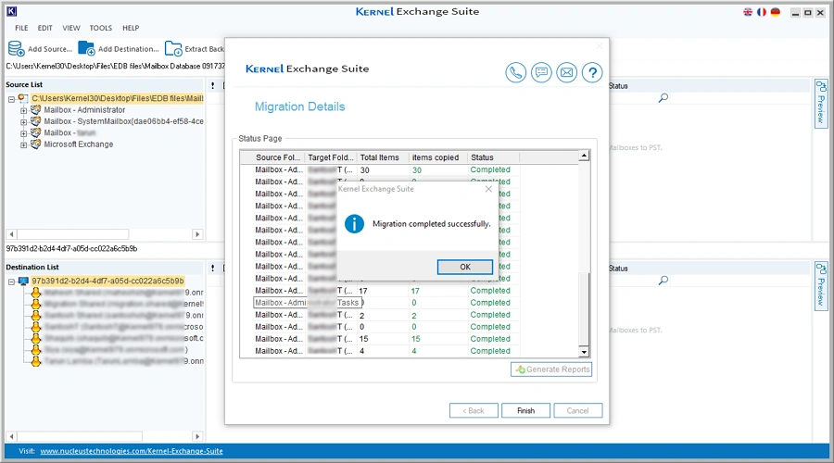Expand the Mailbox - Administrator tree node
Image resolution: width=834 pixels, height=463 pixels.
click(x=24, y=110)
